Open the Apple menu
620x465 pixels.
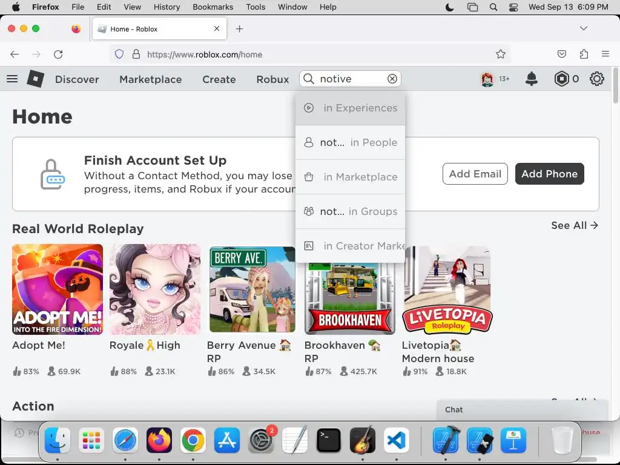tap(16, 7)
